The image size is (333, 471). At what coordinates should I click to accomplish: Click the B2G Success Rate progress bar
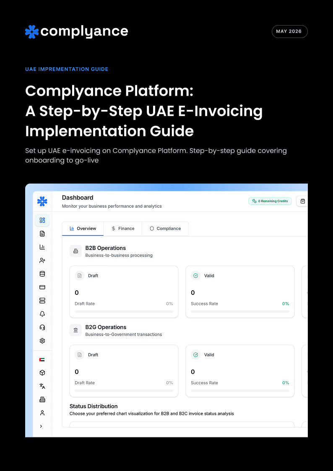click(x=240, y=391)
